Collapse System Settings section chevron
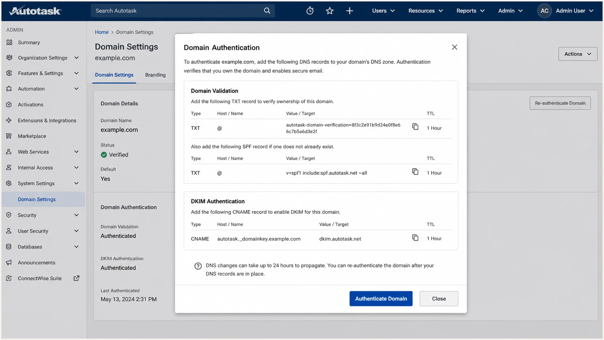604x340 pixels. [76, 183]
